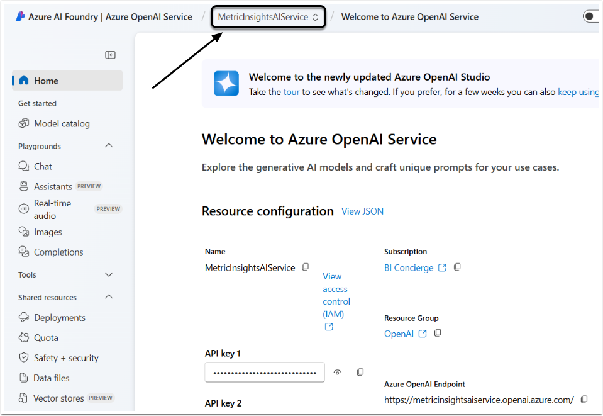The image size is (603, 416).
Task: Open the Model catalog page
Action: [62, 123]
